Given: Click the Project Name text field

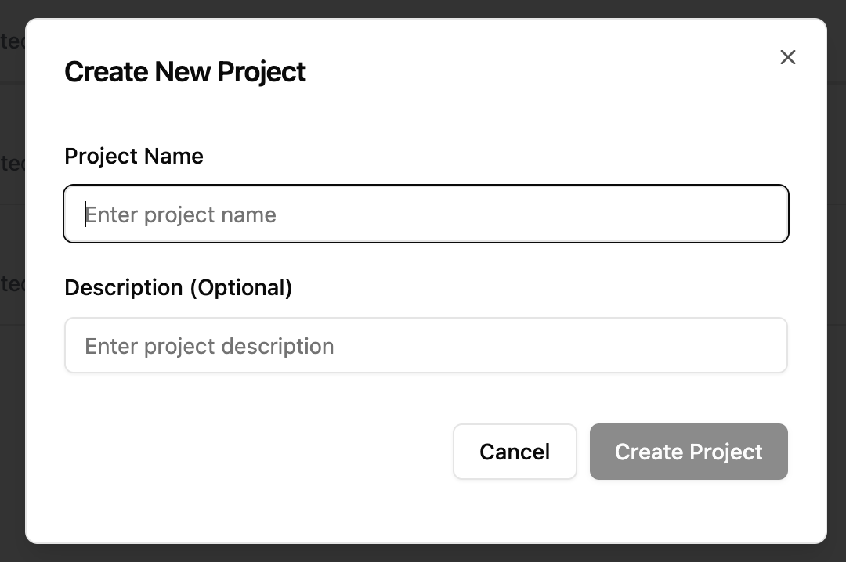Looking at the screenshot, I should pyautogui.click(x=425, y=214).
